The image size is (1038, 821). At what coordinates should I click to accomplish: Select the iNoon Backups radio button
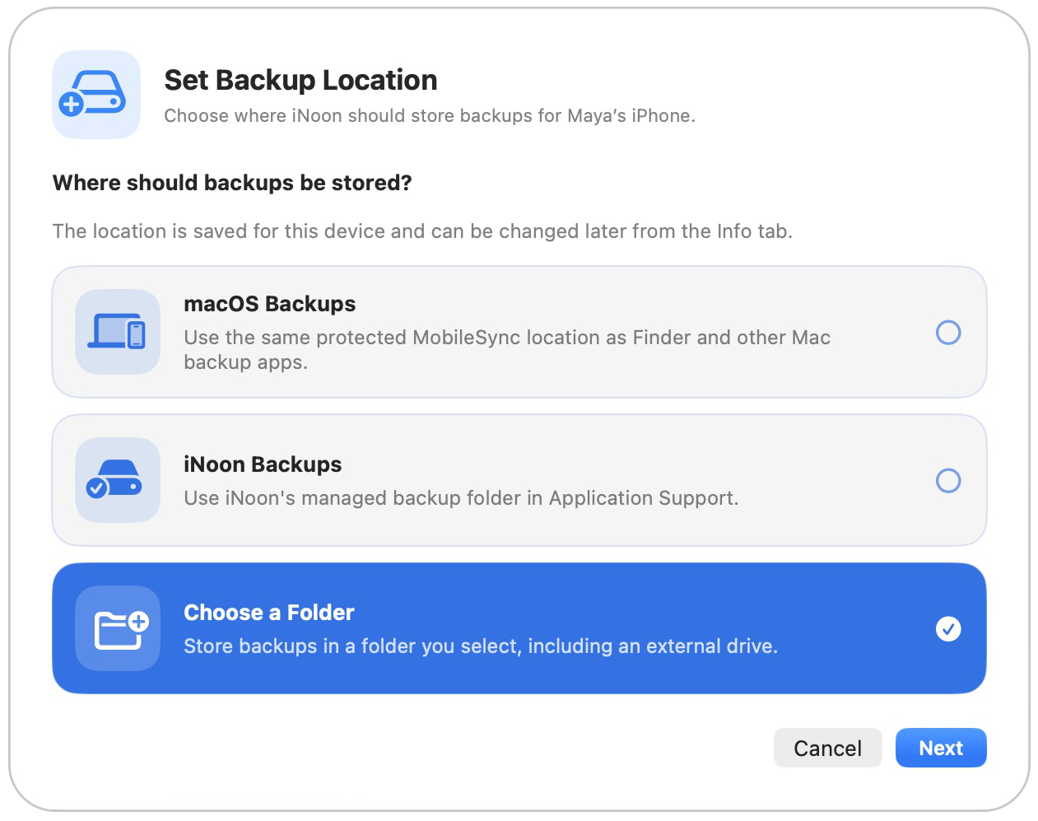pos(948,481)
